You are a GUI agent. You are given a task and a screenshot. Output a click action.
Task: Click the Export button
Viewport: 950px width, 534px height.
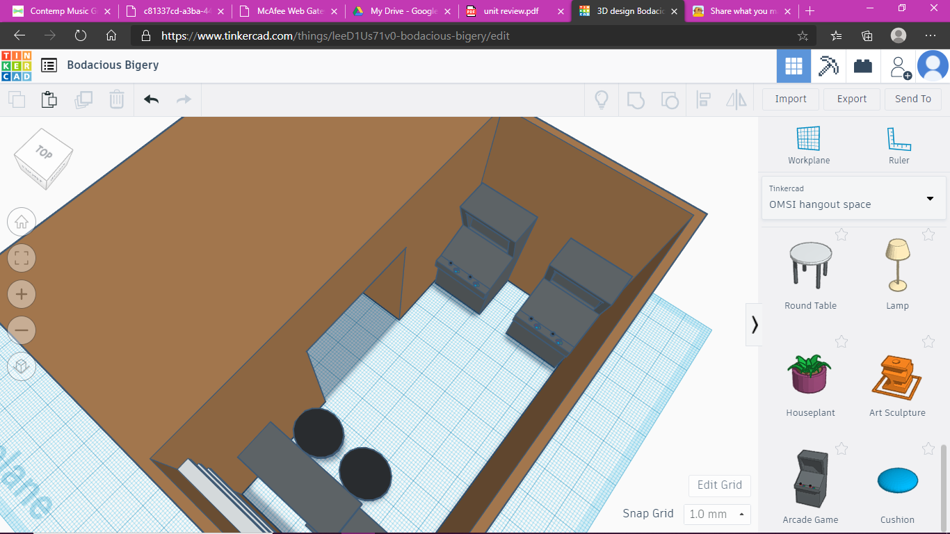click(x=852, y=99)
